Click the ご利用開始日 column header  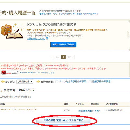point(112,104)
